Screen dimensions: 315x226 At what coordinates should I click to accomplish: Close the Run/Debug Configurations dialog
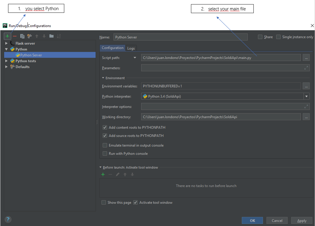coord(312,26)
